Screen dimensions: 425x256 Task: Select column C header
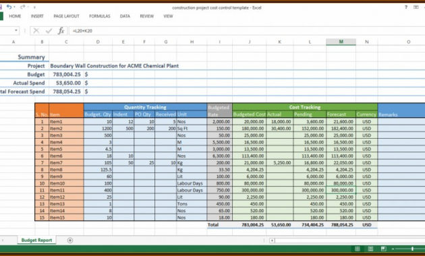coord(66,42)
